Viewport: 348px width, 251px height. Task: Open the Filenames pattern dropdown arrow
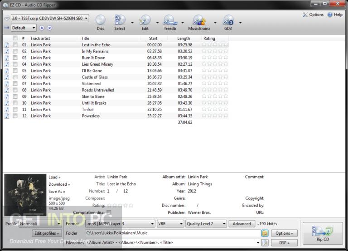tap(258, 242)
